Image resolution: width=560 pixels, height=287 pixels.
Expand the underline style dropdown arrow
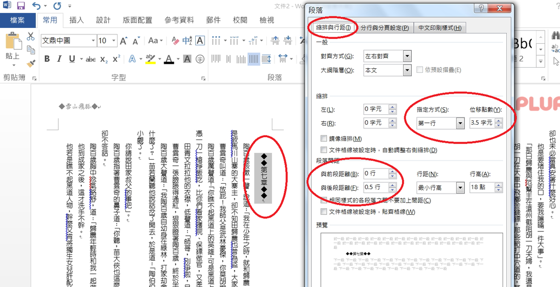[81, 59]
